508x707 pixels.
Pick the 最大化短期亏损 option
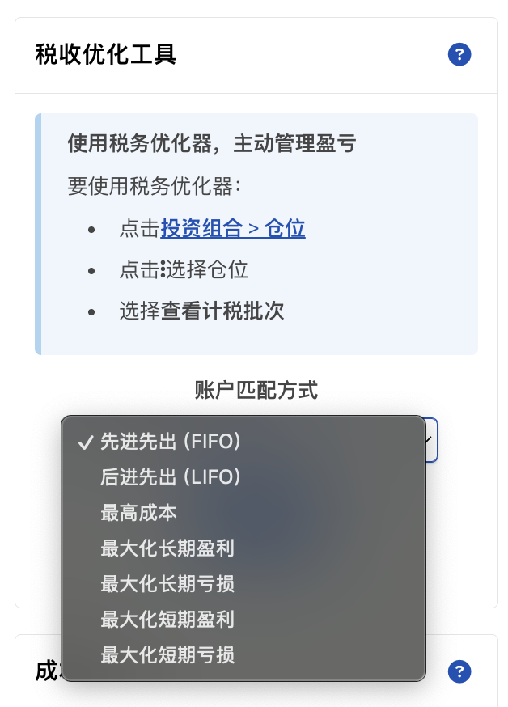pos(167,655)
